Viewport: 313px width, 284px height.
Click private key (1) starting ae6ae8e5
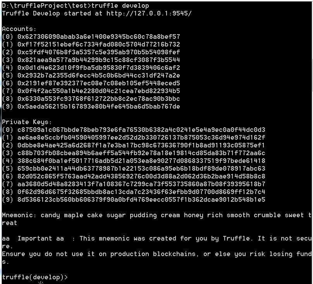point(141,137)
